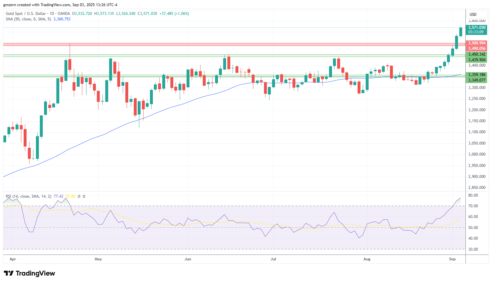Viewport: 492px width, 283px height.
Task: Click the change +37.485 (+1.06%)
Action: pos(174,14)
